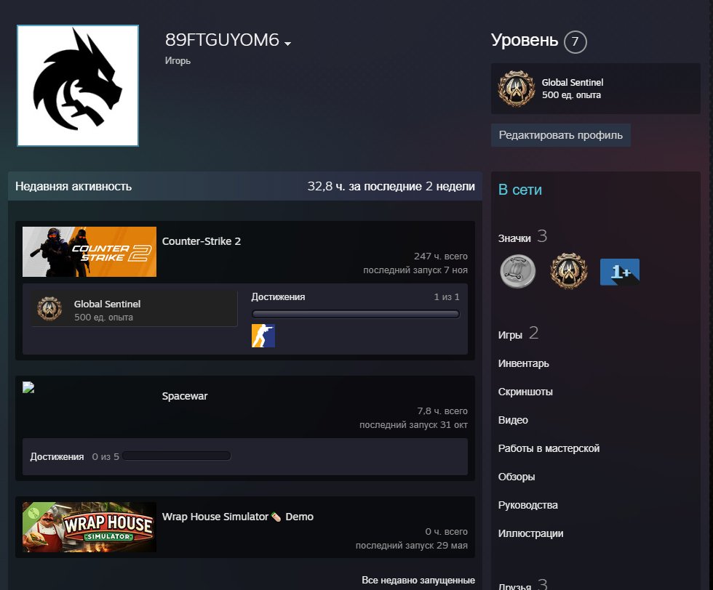Click the Team Spirit wolf profile avatar
The height and width of the screenshot is (590, 713).
point(77,85)
